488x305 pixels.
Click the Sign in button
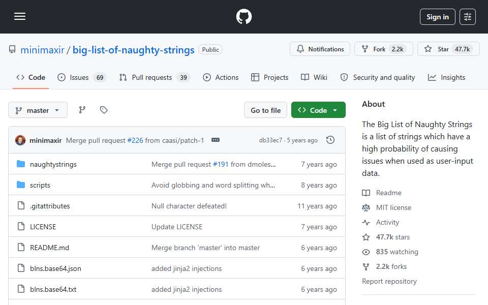point(437,17)
